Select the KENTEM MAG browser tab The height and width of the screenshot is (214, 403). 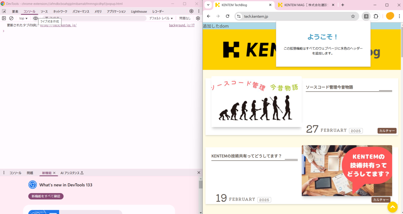[306, 5]
